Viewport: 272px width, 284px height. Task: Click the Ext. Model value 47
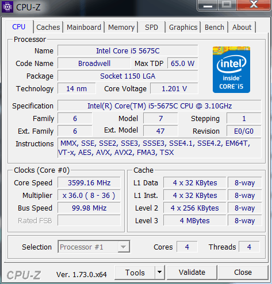160,131
